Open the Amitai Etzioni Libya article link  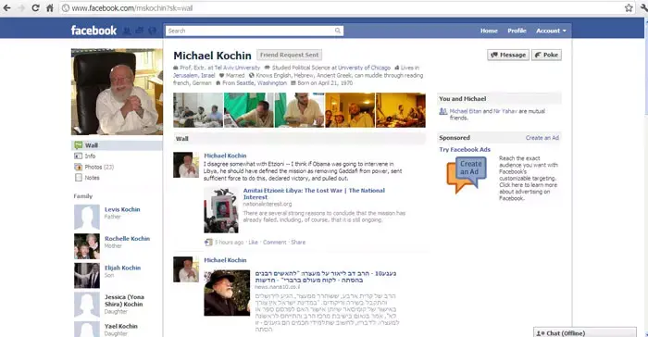pyautogui.click(x=314, y=193)
